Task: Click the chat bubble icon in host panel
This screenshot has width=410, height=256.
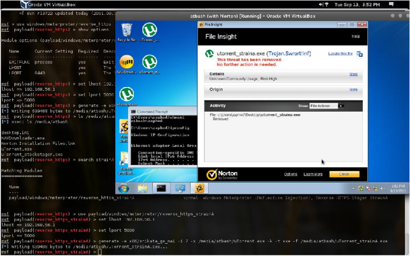Action: point(391,4)
